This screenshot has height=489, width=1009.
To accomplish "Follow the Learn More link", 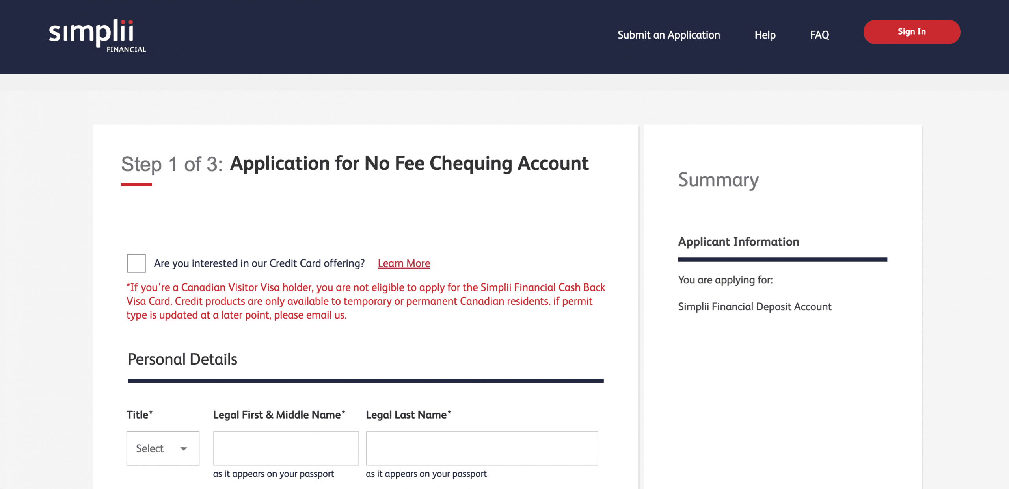I will tap(404, 263).
